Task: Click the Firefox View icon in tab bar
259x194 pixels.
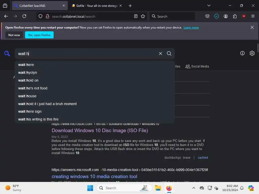Action: [5, 6]
